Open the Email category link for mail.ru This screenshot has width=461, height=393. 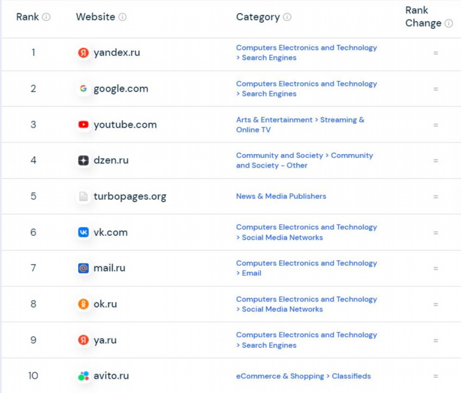click(306, 268)
